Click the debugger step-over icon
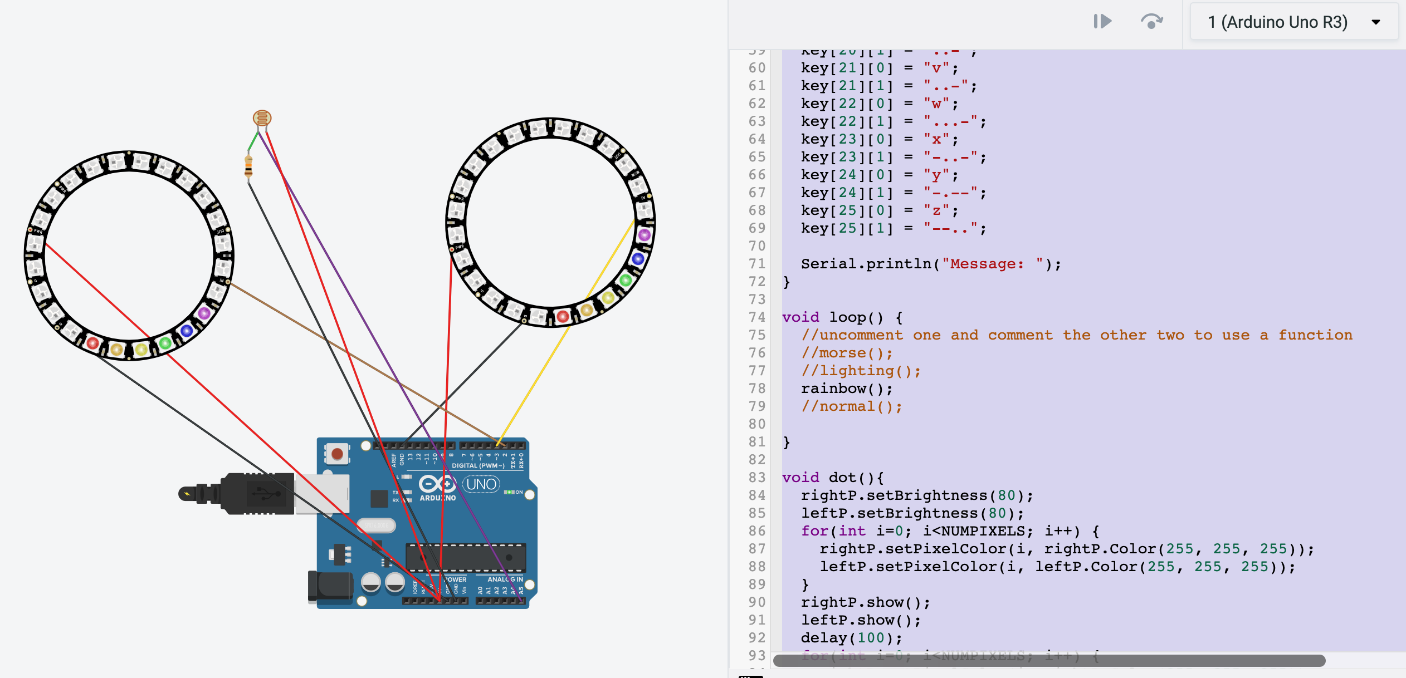This screenshot has height=678, width=1406. [x=1151, y=22]
